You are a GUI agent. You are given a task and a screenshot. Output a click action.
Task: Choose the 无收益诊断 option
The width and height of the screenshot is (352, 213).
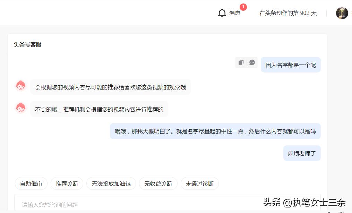158,184
